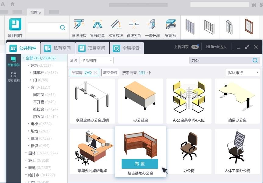The height and width of the screenshot is (183, 263).
Task: Expand the component panel to full size
Action: 247,47
